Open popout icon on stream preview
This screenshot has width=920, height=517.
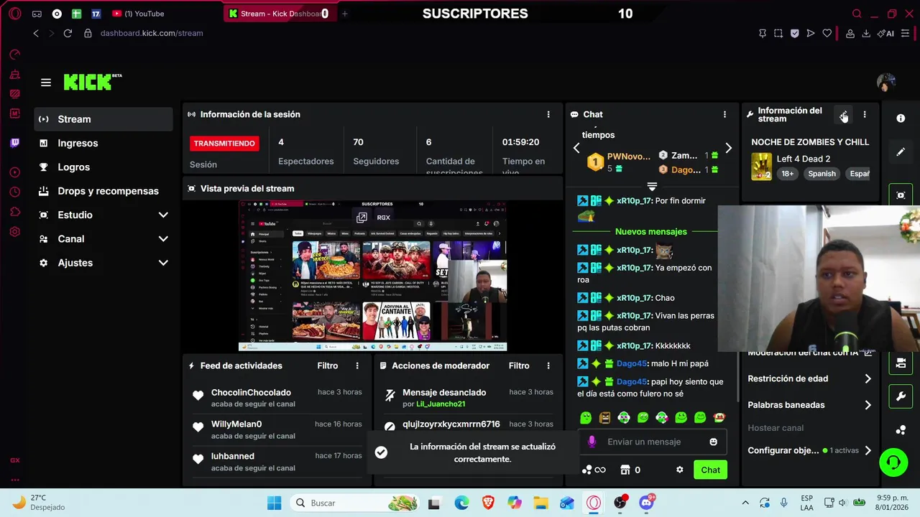point(362,217)
